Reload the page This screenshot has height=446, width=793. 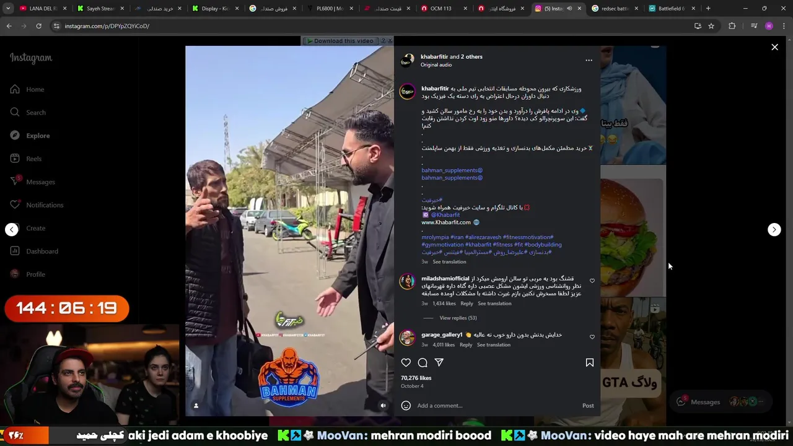click(38, 26)
